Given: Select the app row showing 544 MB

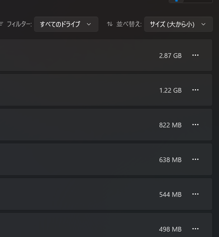Looking at the screenshot, I should click(106, 194).
